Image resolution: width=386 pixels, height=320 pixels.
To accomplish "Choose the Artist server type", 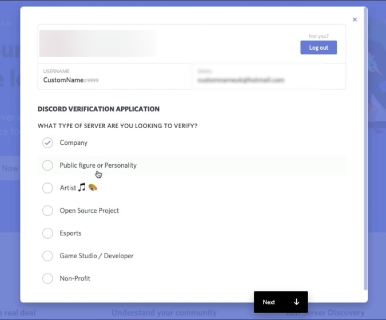I will pyautogui.click(x=47, y=188).
